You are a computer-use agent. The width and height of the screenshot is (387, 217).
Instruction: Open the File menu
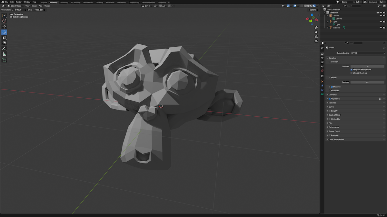click(6, 2)
